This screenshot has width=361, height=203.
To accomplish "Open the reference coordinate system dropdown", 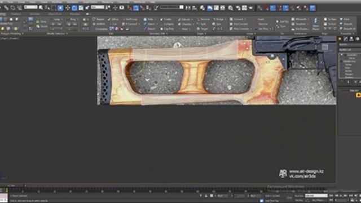I will (x=98, y=7).
